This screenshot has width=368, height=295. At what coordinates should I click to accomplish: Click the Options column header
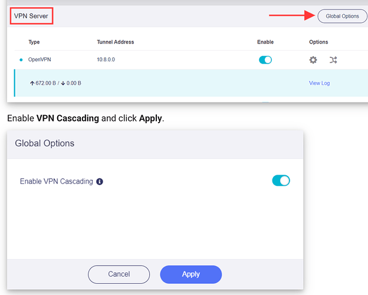[x=318, y=42]
